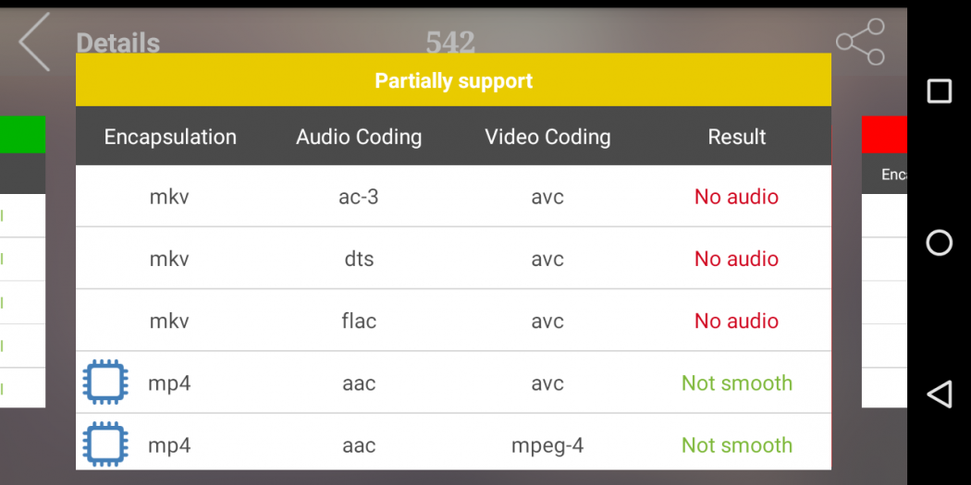This screenshot has height=485, width=971.
Task: Select the Encapsulation column header
Action: (x=170, y=137)
